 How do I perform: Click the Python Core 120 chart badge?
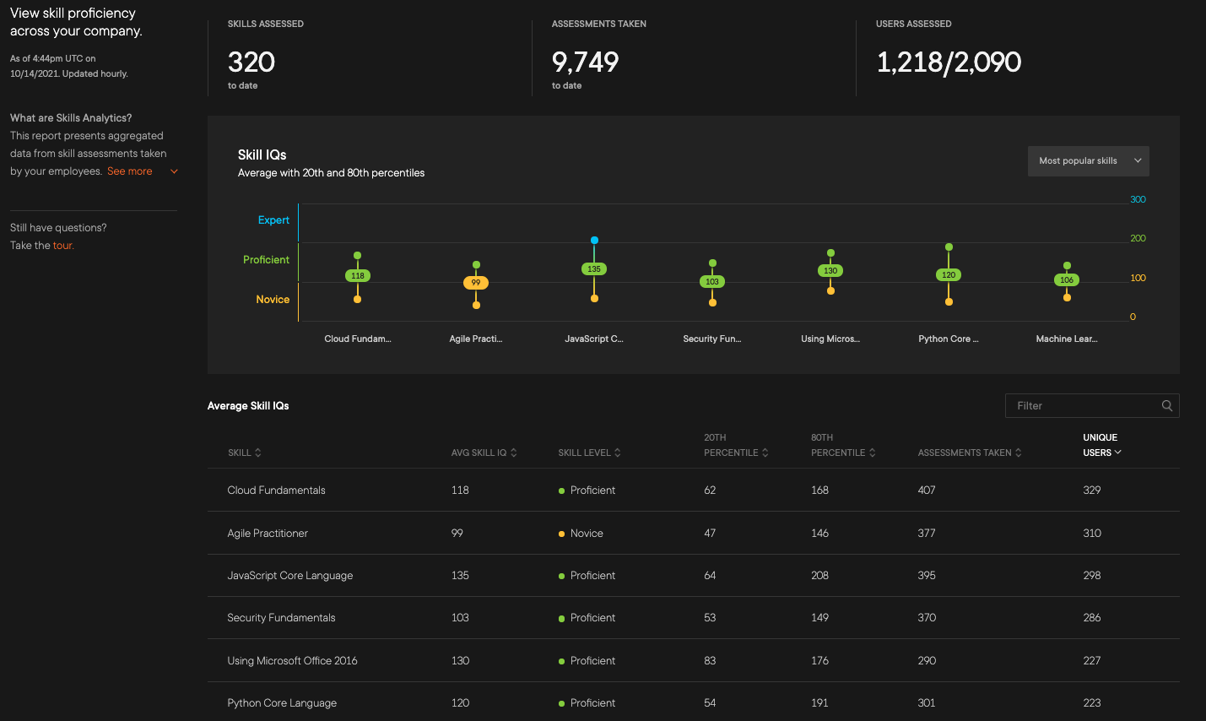coord(949,275)
